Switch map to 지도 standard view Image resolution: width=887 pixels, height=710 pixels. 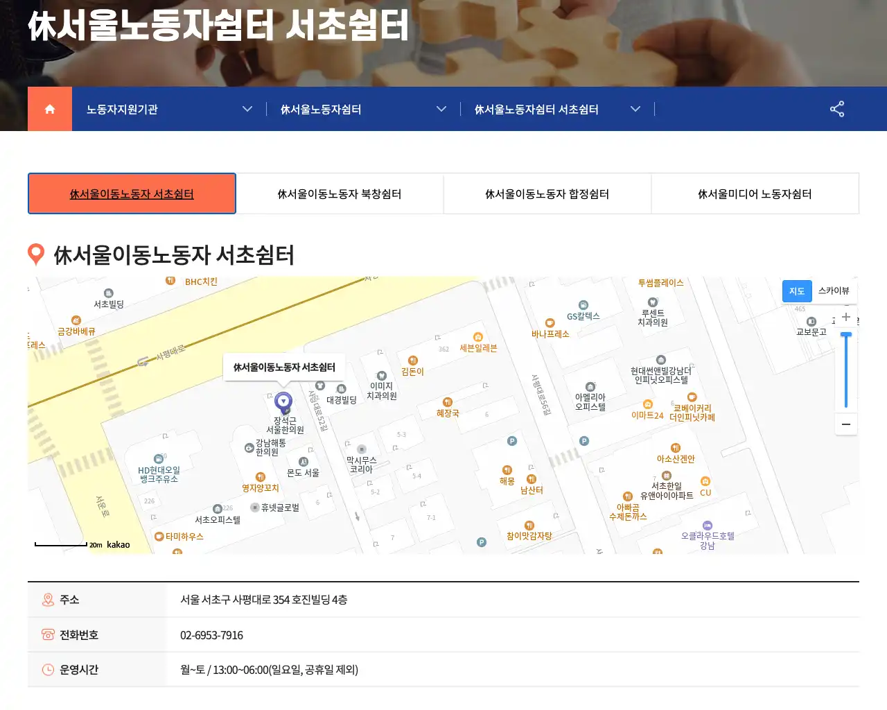coord(797,291)
